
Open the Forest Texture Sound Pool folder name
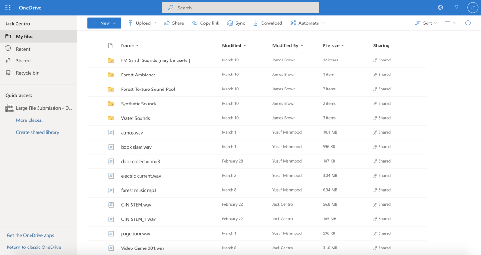(x=148, y=89)
